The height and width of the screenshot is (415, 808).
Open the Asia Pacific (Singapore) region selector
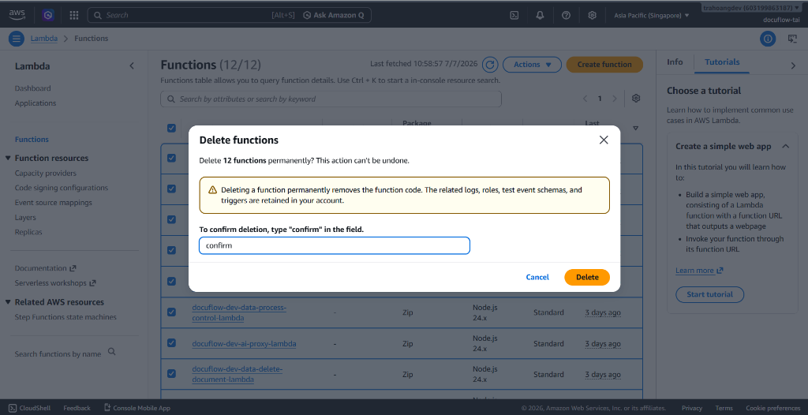coord(651,16)
